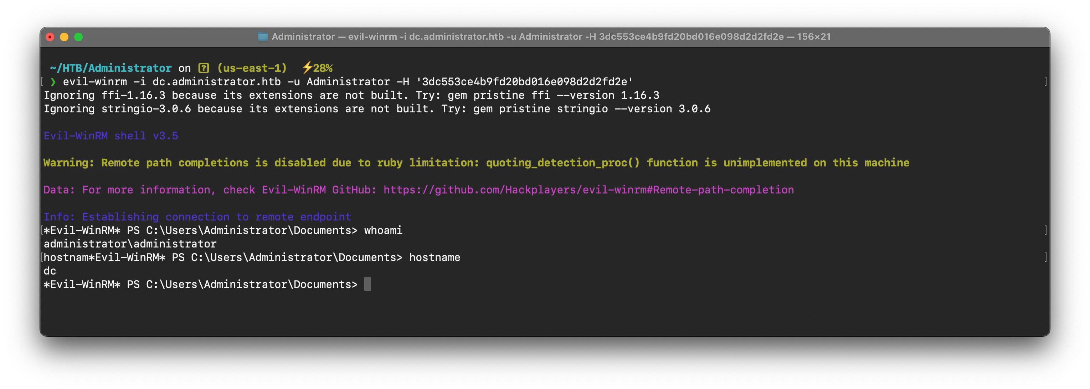Click the lightning battery 28% indicator
Image resolution: width=1090 pixels, height=389 pixels.
[x=317, y=68]
